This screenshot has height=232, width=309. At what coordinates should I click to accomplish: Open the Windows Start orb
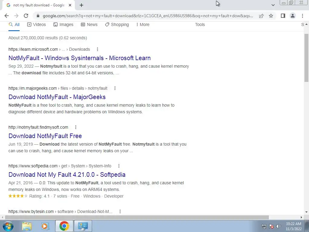click(x=8, y=226)
